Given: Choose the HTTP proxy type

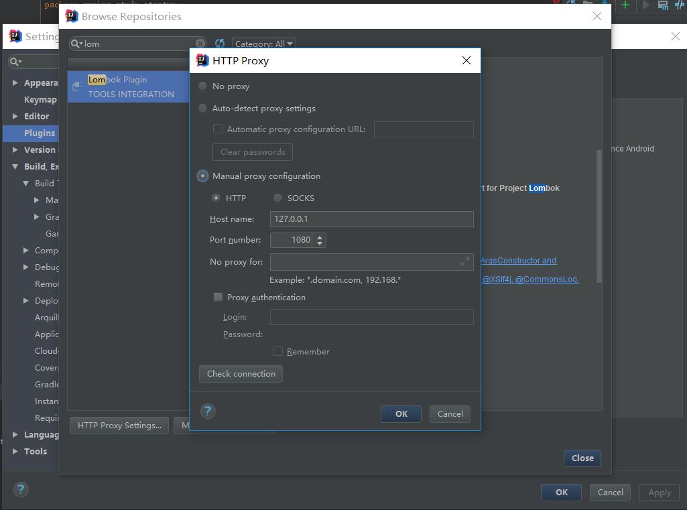Looking at the screenshot, I should point(216,198).
